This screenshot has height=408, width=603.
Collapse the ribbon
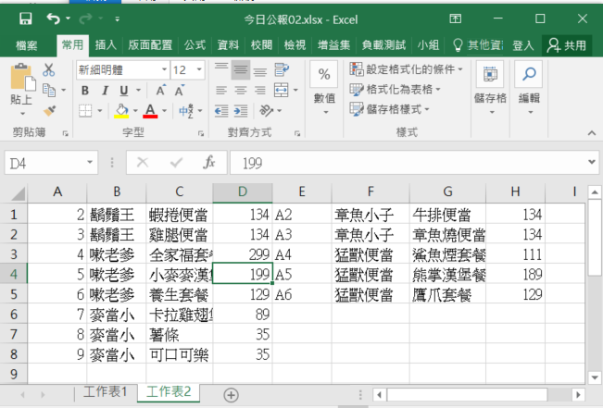(x=592, y=133)
